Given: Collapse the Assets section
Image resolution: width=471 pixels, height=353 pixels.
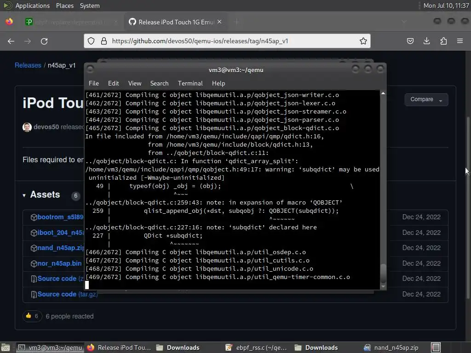Looking at the screenshot, I should point(24,195).
